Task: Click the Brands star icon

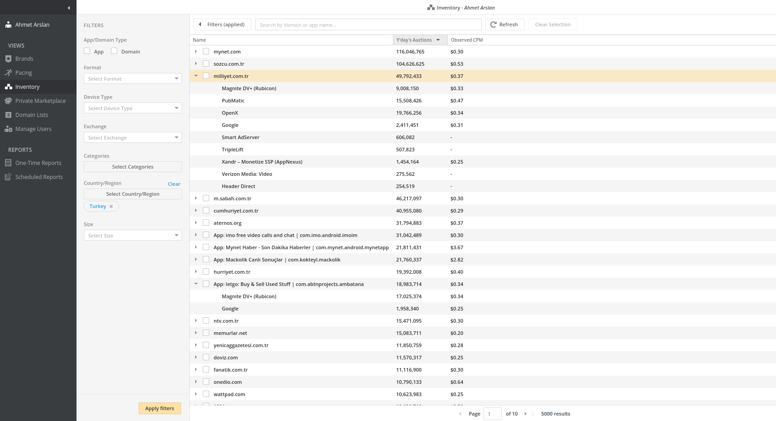Action: point(8,58)
